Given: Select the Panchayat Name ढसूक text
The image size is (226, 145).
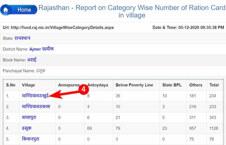Looking at the screenshot, I should coord(41,71).
